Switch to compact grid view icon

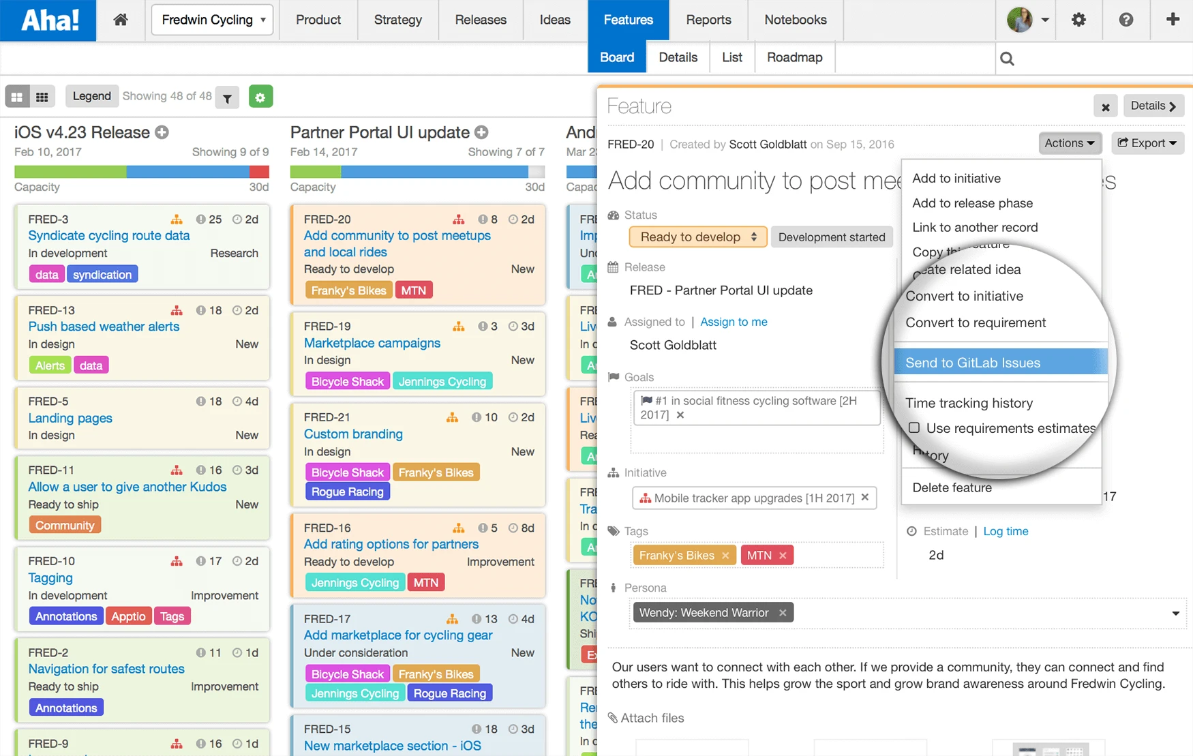(x=42, y=97)
